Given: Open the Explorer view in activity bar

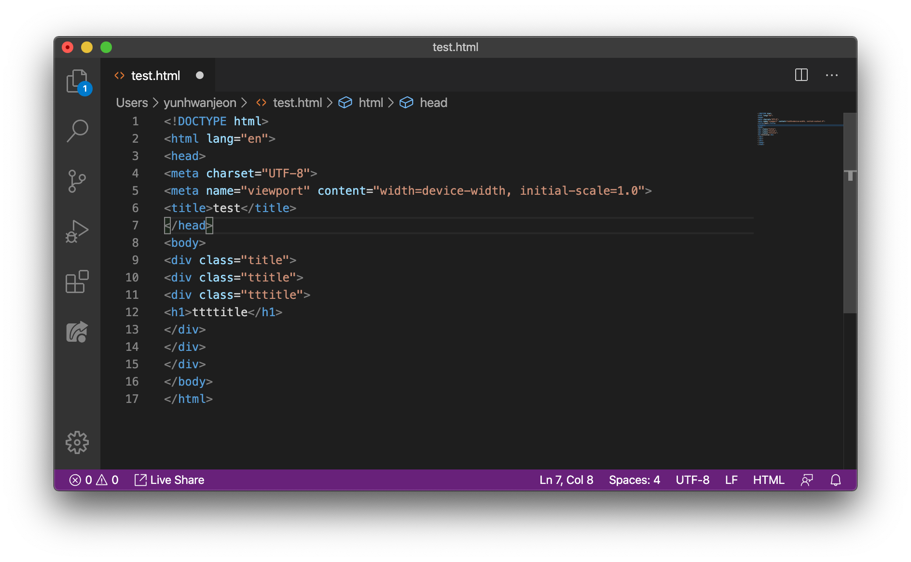Looking at the screenshot, I should (78, 82).
